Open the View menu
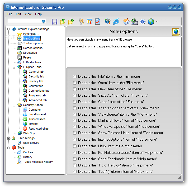The image size is (189, 187). click(28, 14)
